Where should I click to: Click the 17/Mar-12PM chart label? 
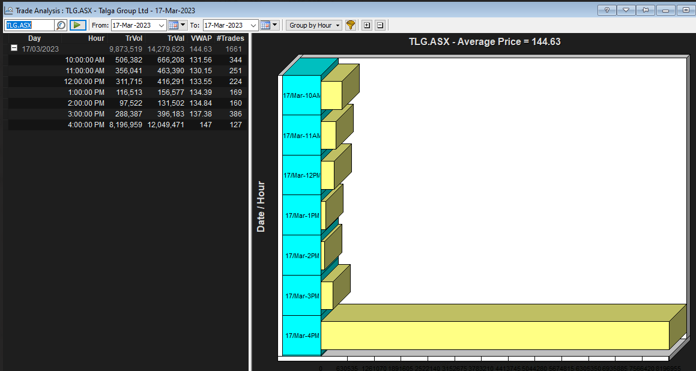[x=301, y=175]
